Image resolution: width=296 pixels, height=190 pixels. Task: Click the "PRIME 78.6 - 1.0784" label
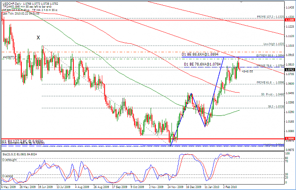(270, 66)
